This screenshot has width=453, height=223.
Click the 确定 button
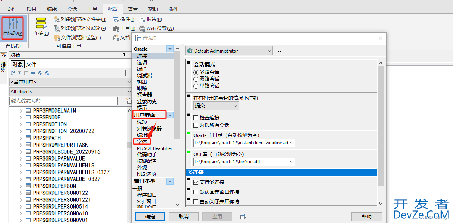coord(150,217)
